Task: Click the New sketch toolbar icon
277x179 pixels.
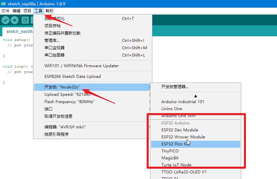Action: point(25,20)
